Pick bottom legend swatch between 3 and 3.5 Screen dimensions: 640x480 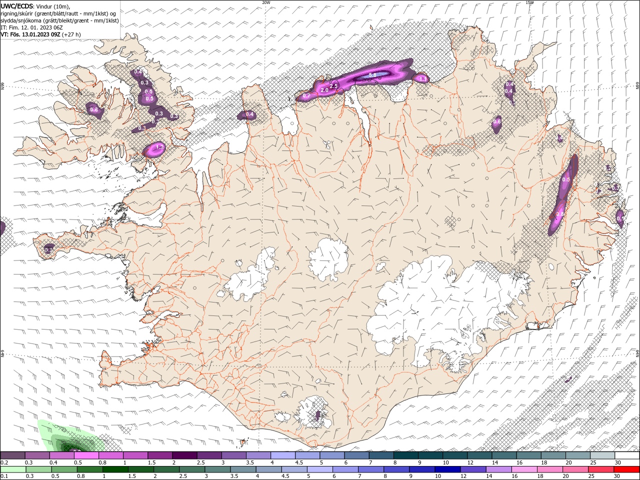point(217,469)
